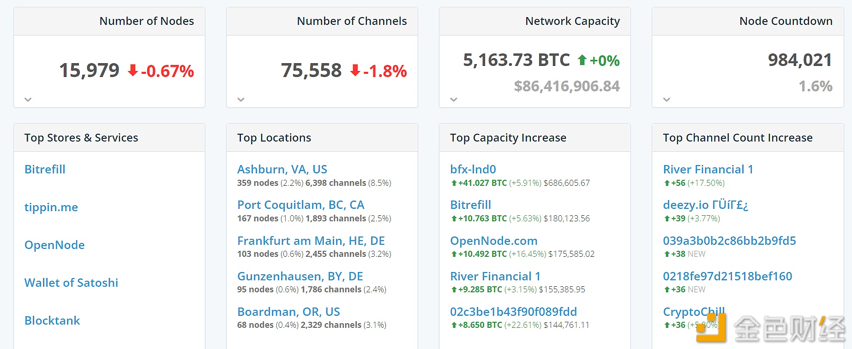The height and width of the screenshot is (349, 852).
Task: Open Frankfurt am Main, HE, DE location
Action: click(311, 241)
